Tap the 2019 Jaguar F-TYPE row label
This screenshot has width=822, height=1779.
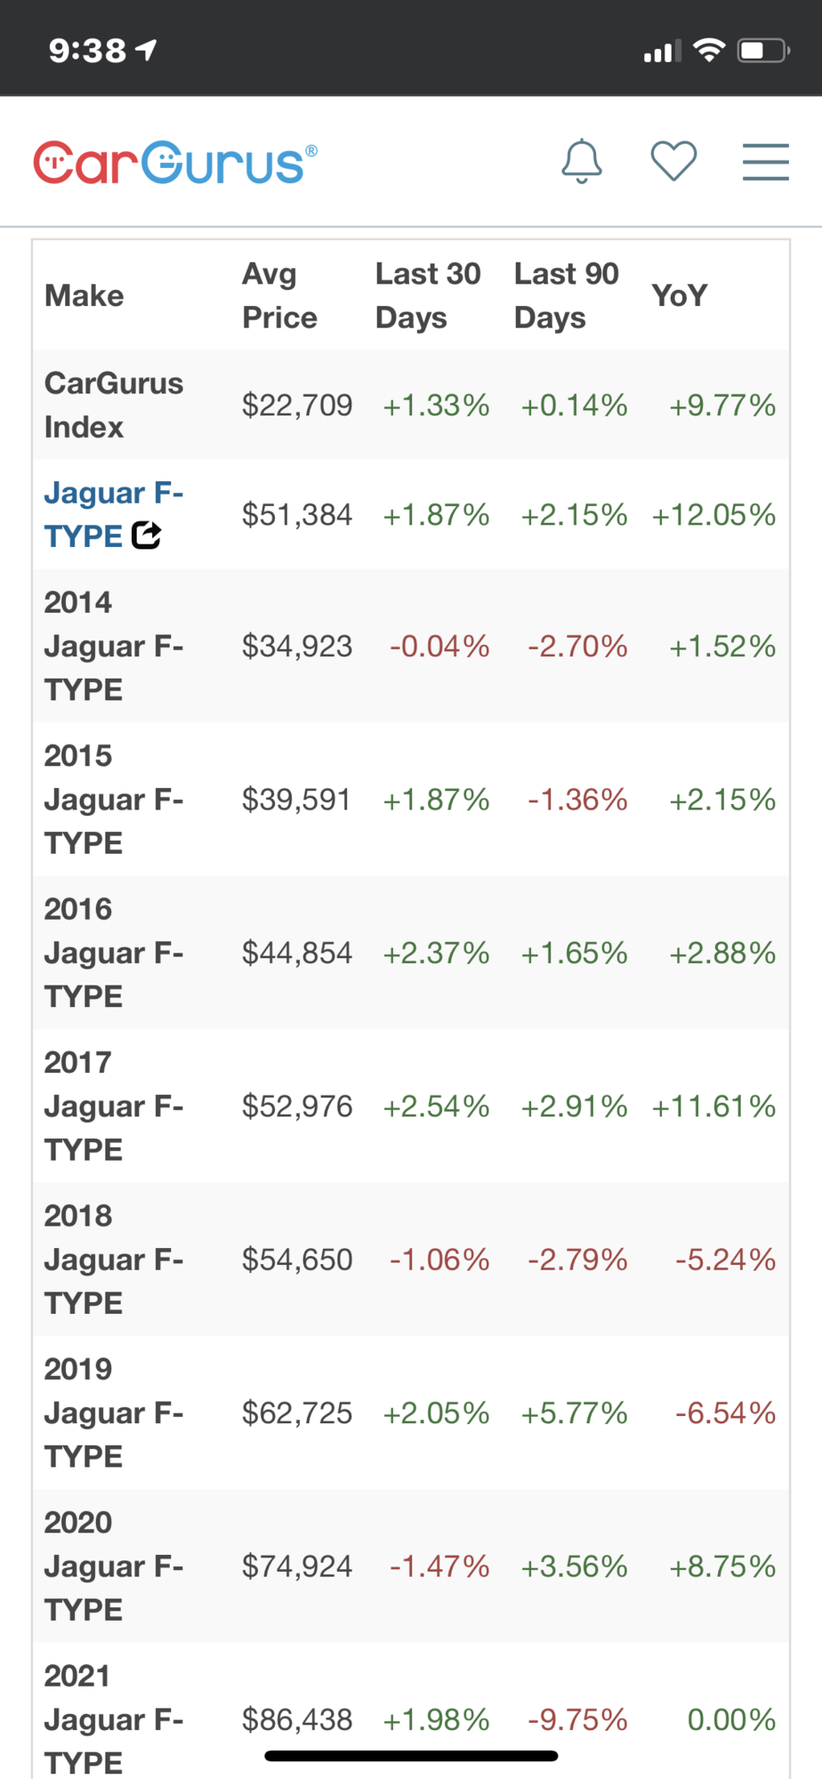coord(113,1413)
